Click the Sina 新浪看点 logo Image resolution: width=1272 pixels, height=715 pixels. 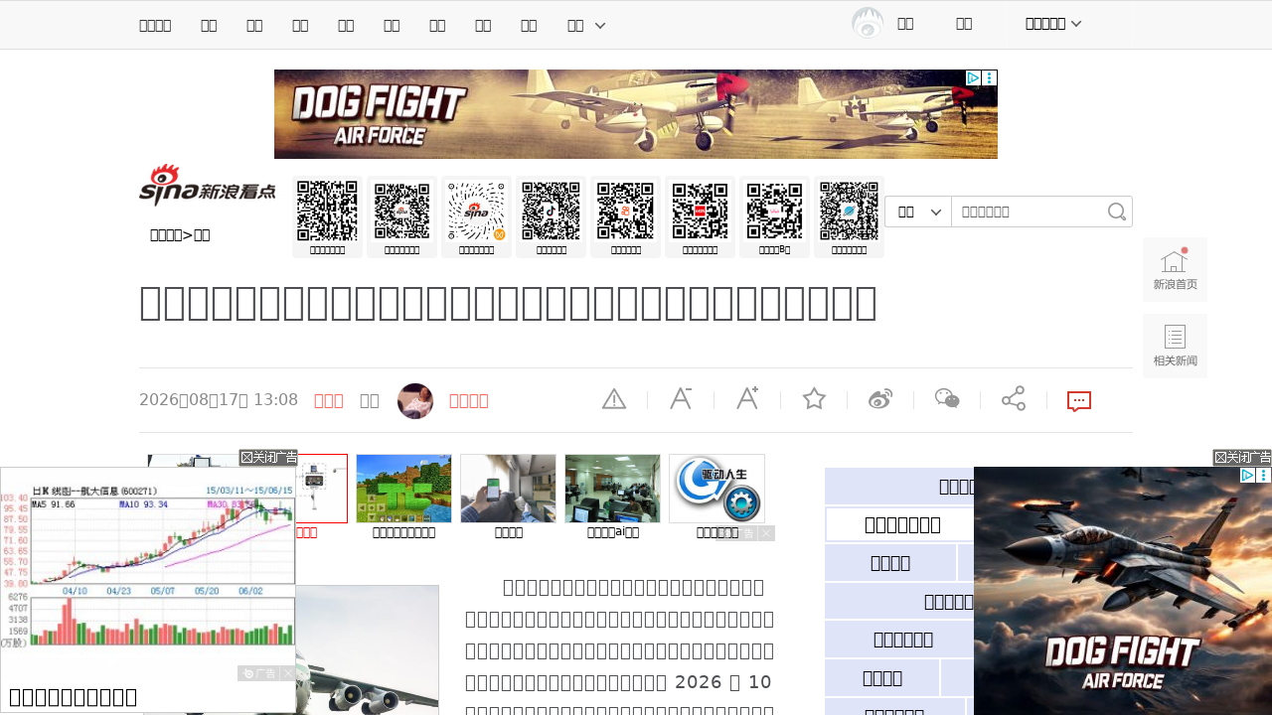coord(207,186)
